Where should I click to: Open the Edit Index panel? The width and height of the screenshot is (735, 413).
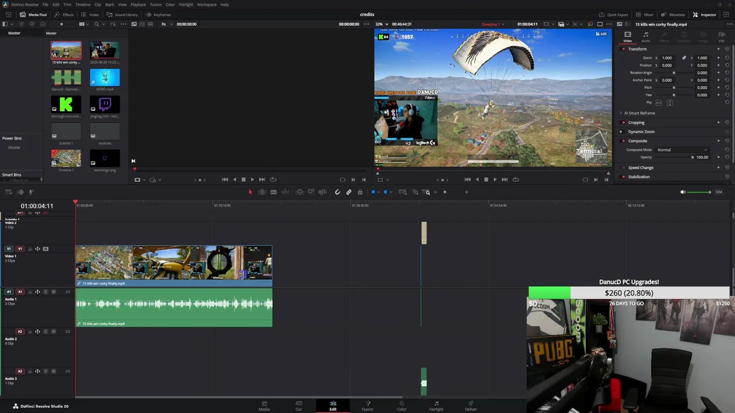[x=90, y=14]
